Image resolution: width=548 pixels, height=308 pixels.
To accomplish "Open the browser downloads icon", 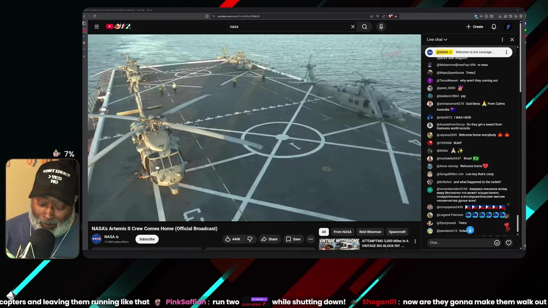I will click(x=500, y=16).
